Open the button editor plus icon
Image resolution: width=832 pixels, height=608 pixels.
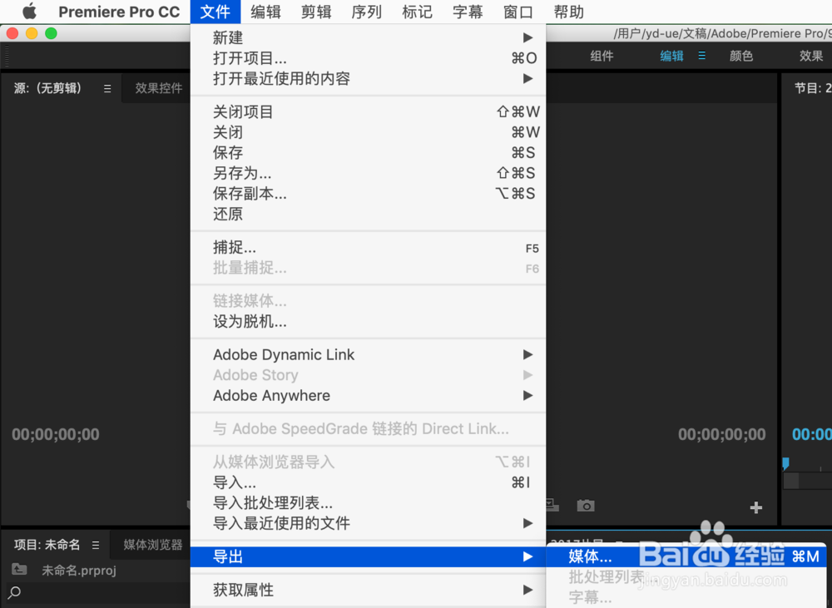756,507
